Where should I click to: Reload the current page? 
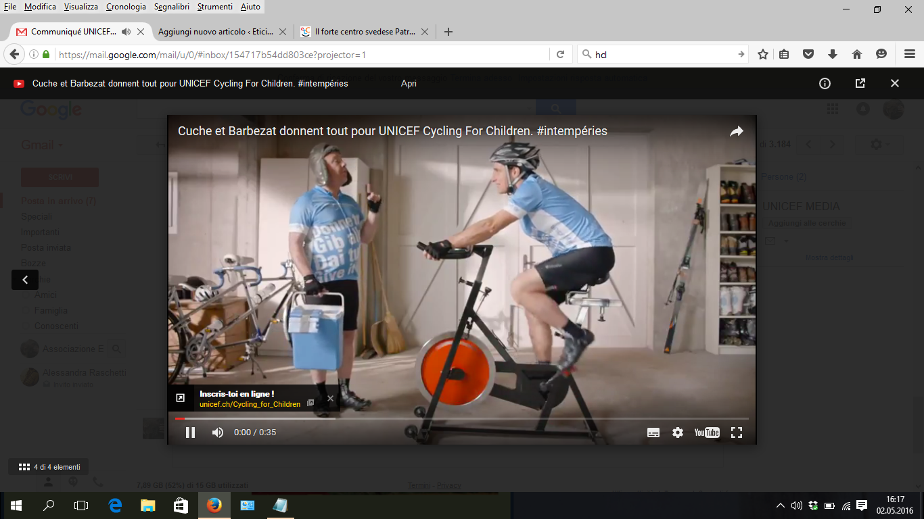tap(560, 54)
